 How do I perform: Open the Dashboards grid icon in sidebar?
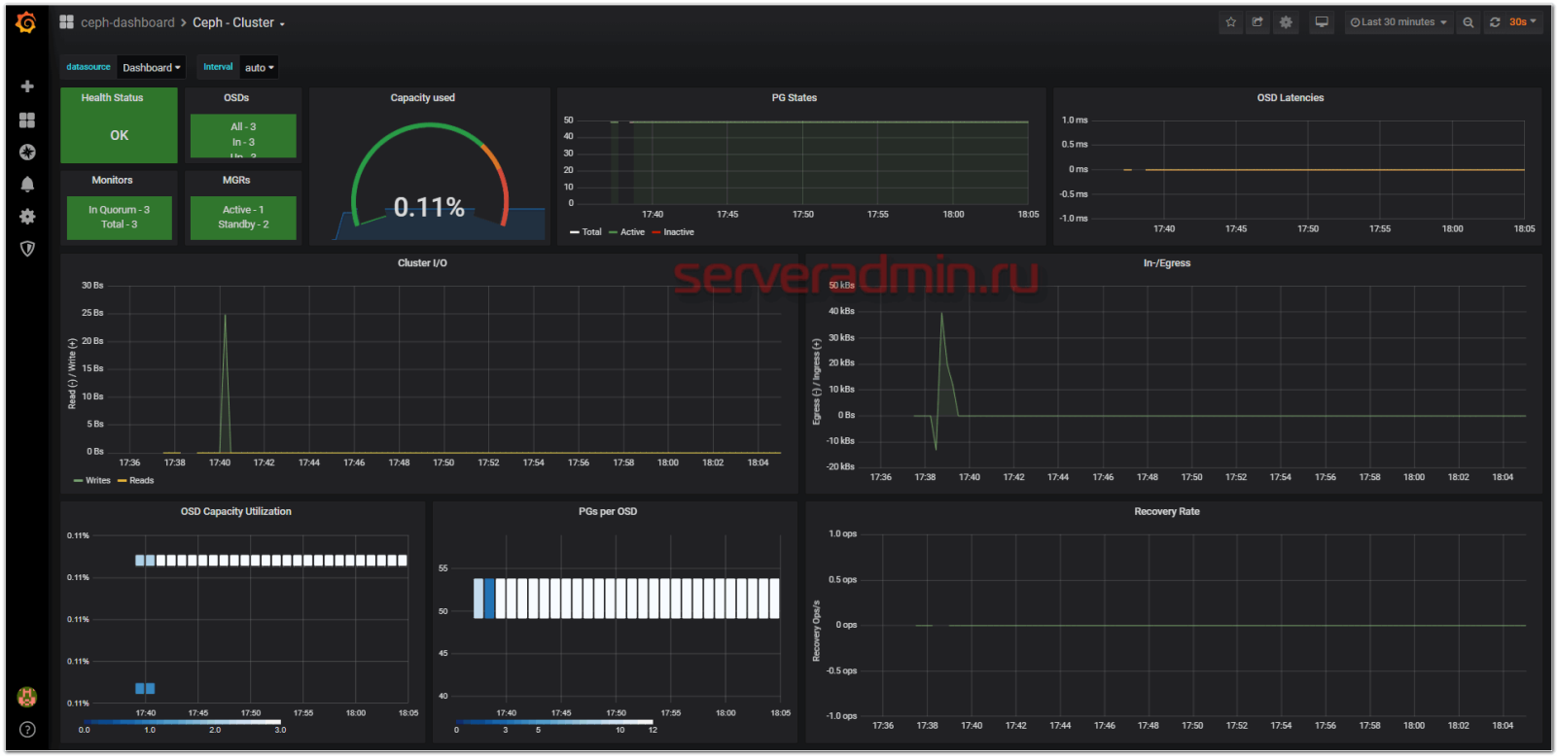coord(27,120)
